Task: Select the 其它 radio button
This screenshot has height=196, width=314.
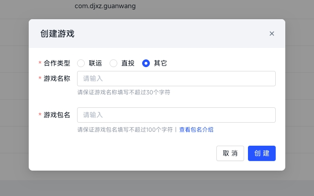Action: [x=146, y=63]
